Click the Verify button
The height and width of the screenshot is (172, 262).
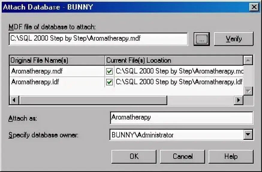[x=234, y=39]
